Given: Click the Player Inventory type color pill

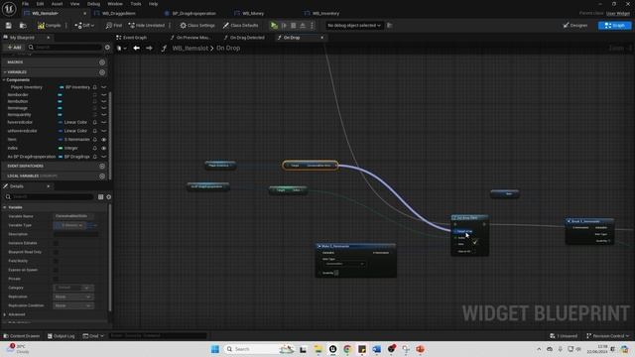Looking at the screenshot, I should pos(62,87).
